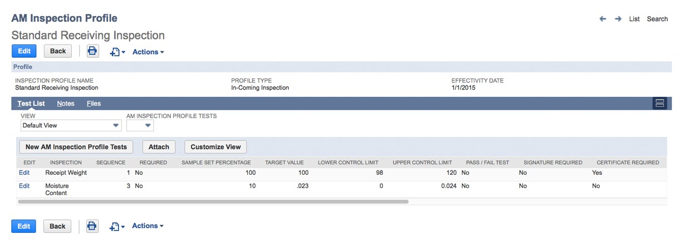Open AM Inspection Profile Tests dropdown
Screen dimensions: 681x250
coord(140,125)
